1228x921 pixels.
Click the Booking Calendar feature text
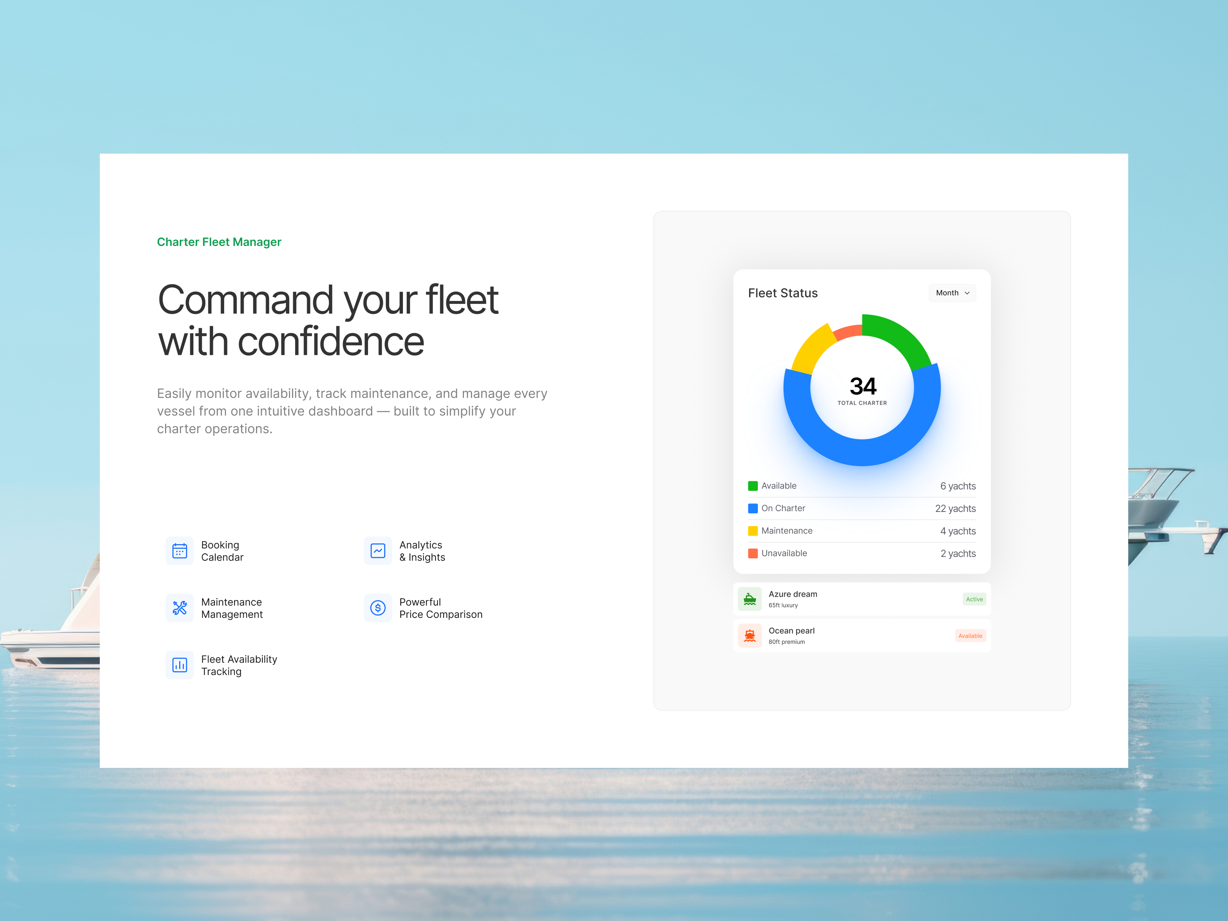[222, 551]
